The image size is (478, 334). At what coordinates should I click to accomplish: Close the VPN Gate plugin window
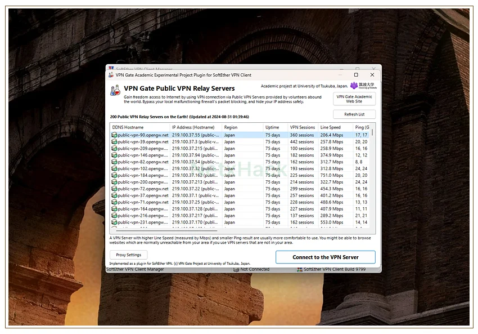pyautogui.click(x=372, y=75)
